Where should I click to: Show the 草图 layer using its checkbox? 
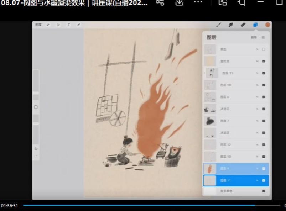pos(264,49)
